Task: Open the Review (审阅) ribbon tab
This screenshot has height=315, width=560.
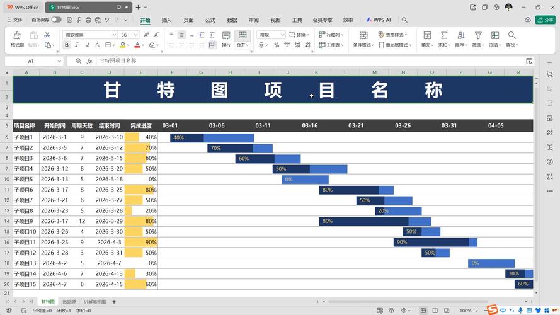Action: click(254, 20)
